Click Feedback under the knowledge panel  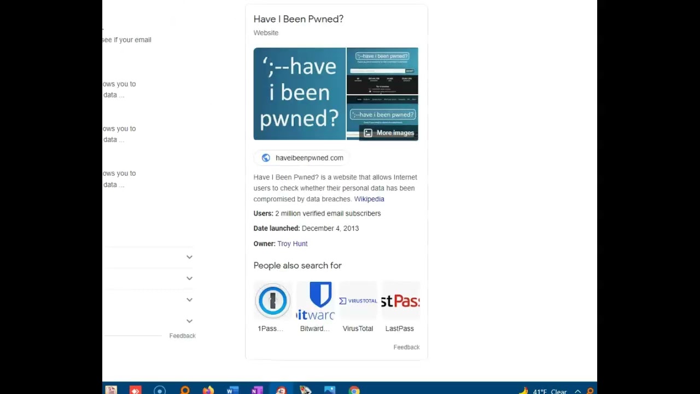(406, 347)
